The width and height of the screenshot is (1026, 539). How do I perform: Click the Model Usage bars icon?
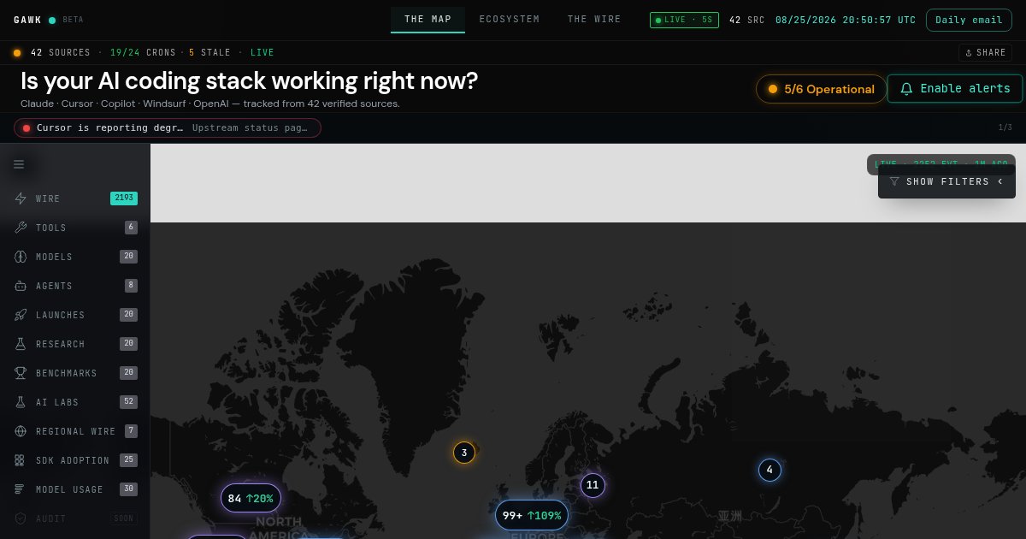pyautogui.click(x=21, y=489)
